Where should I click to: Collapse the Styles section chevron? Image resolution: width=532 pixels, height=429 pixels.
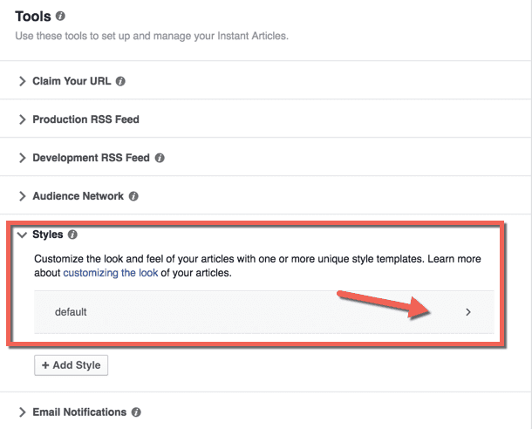[22, 235]
